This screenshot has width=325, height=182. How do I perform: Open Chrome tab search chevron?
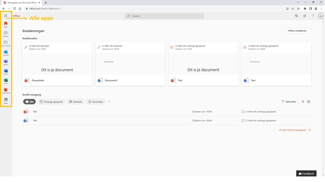pos(298,2)
